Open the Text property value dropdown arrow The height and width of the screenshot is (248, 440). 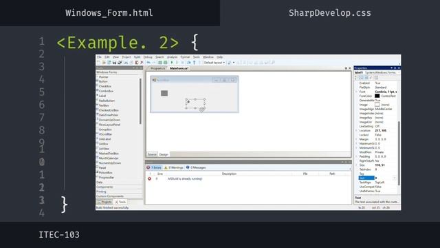pos(394,178)
